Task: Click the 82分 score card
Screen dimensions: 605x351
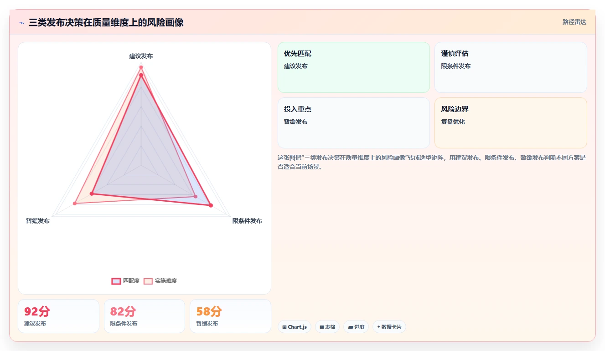Action: pyautogui.click(x=145, y=316)
